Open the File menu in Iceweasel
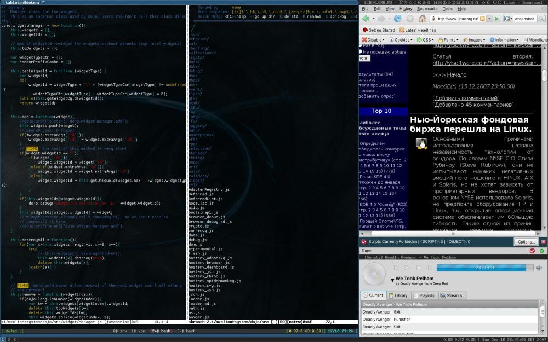This screenshot has width=548, height=342. [365, 9]
